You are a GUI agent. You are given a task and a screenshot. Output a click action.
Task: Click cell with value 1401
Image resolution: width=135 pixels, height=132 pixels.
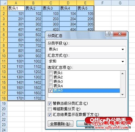click(x=16, y=82)
